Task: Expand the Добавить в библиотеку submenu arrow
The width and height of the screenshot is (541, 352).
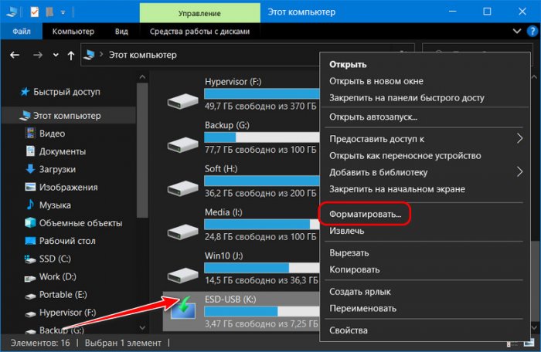Action: coord(519,171)
